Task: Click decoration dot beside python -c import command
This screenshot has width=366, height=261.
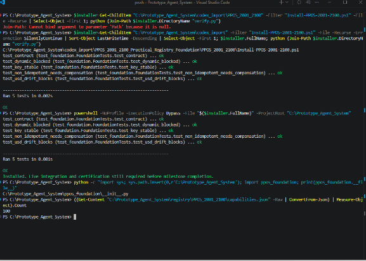Action: pyautogui.click(x=1, y=182)
